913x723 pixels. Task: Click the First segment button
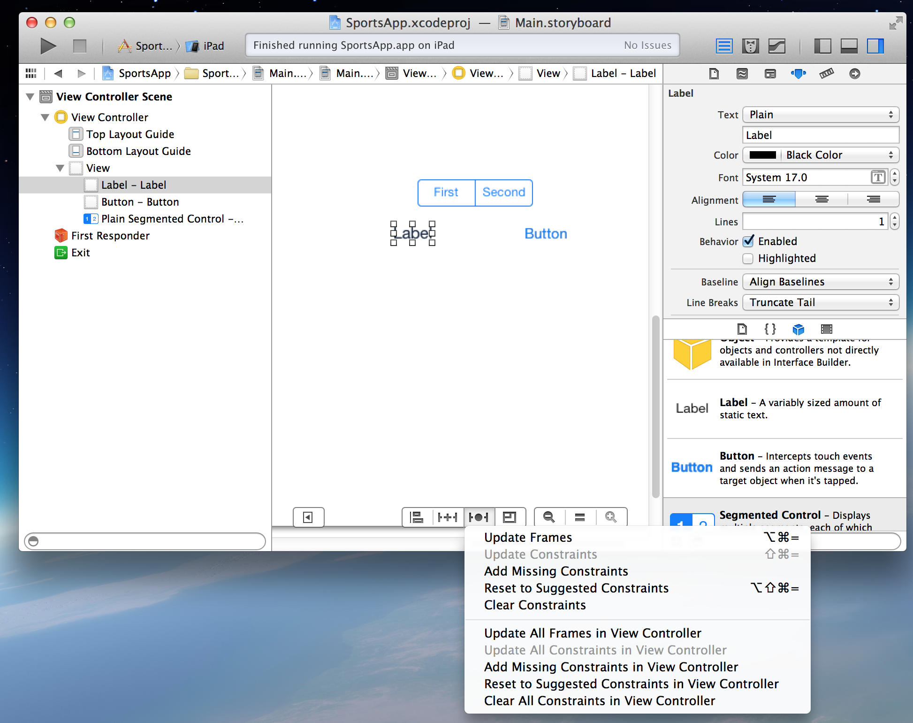pyautogui.click(x=445, y=192)
